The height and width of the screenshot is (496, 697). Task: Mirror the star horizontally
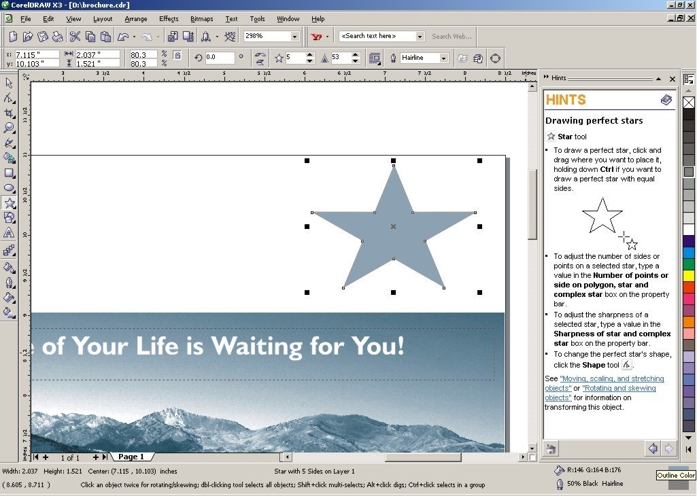(x=260, y=54)
